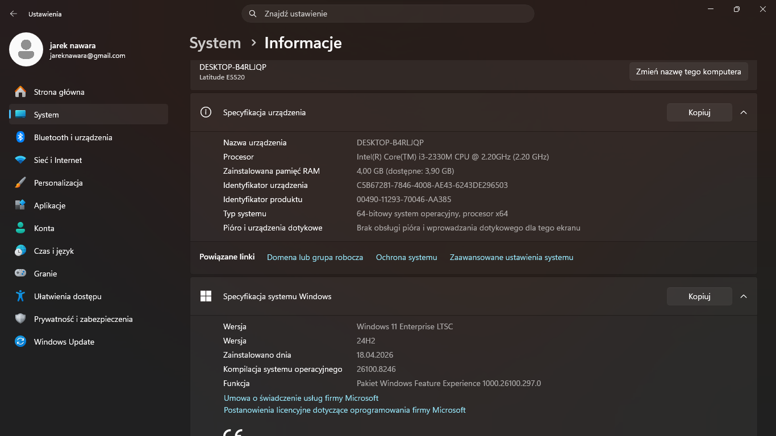Select the Sieć i Internet Wi-Fi icon
This screenshot has width=776, height=436.
[x=20, y=160]
